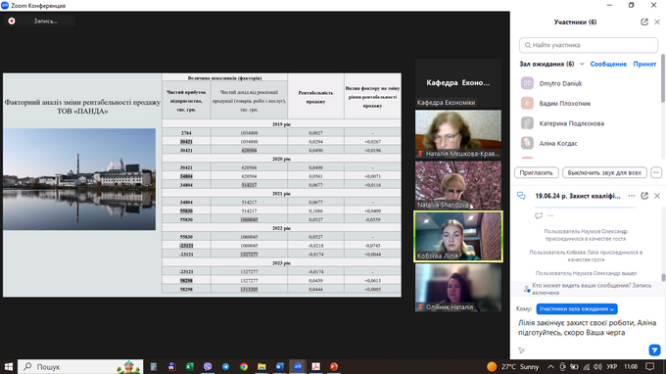
Task: Select waiting participant Аліна Когдас
Action: [x=558, y=144]
